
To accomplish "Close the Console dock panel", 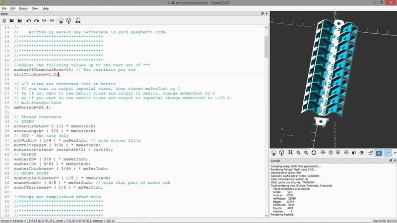I will [x=395, y=161].
